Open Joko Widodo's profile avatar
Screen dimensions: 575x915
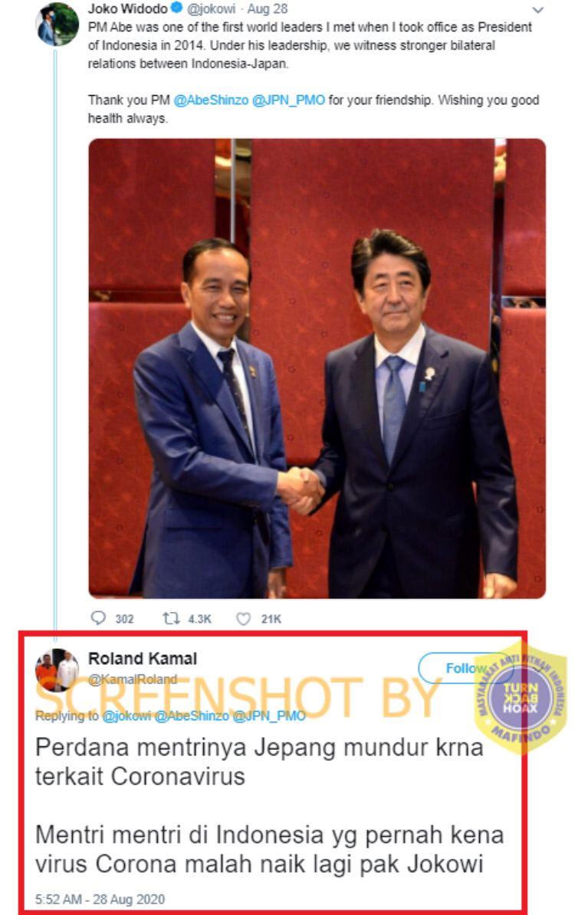point(58,25)
